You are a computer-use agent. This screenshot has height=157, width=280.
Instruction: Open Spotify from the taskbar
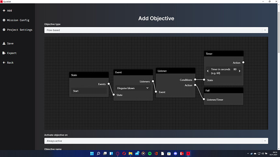150,153
